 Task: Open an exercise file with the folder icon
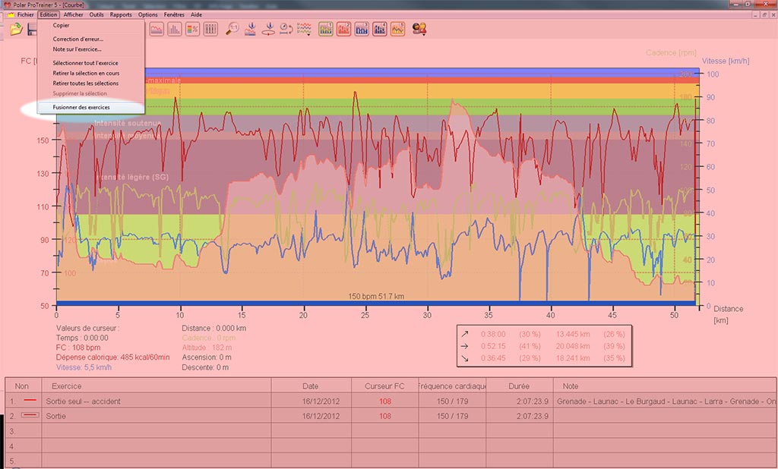[x=16, y=30]
